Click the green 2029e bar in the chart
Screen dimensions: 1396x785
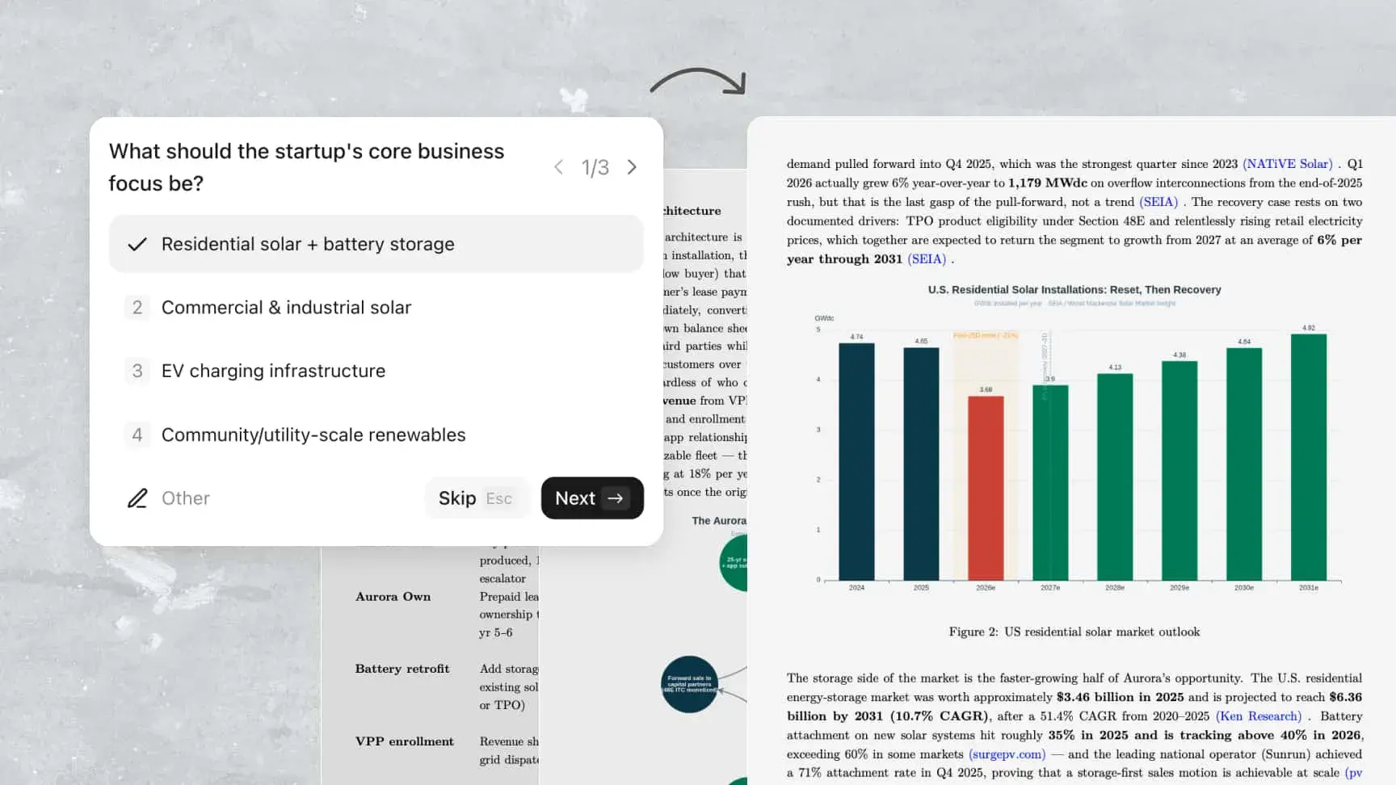(1179, 471)
